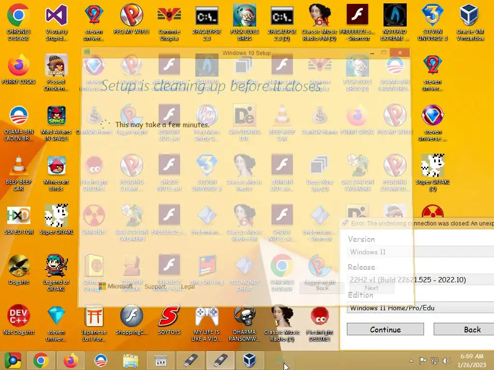
Task: Open the Not Dogshit Dev-C++ icon
Action: pos(19,320)
